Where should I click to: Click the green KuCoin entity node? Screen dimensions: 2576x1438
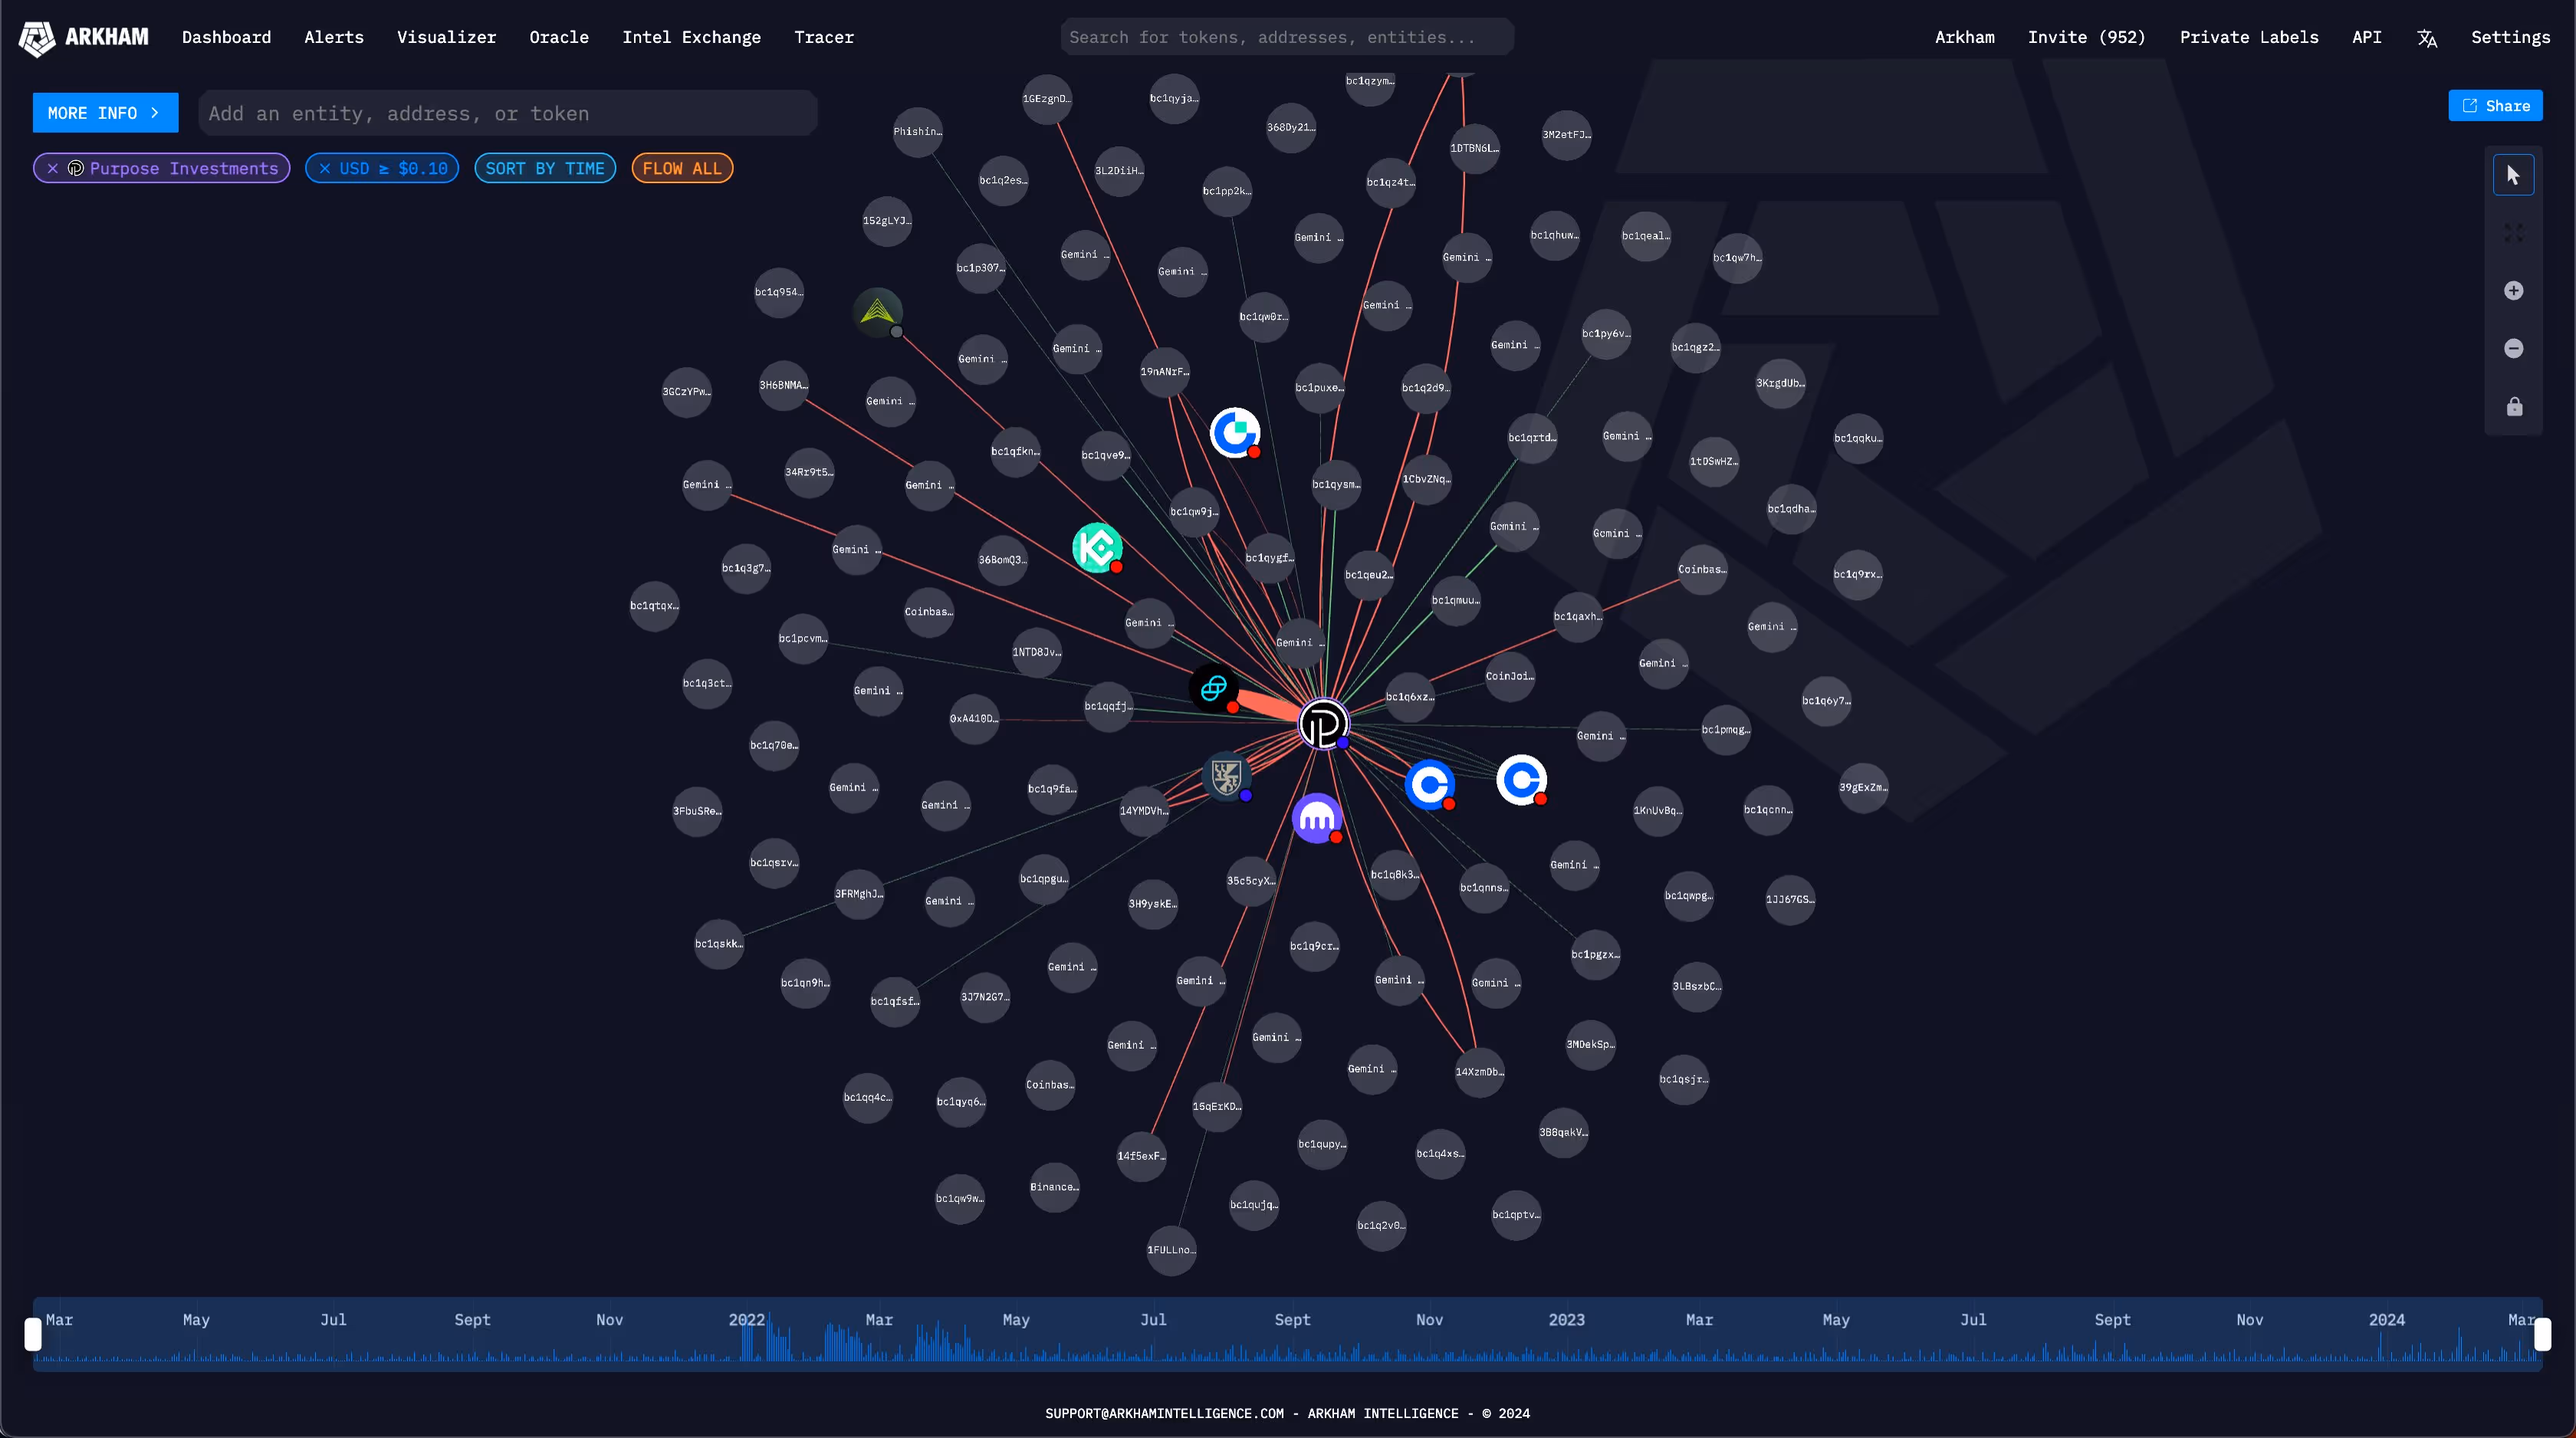pos(1097,548)
